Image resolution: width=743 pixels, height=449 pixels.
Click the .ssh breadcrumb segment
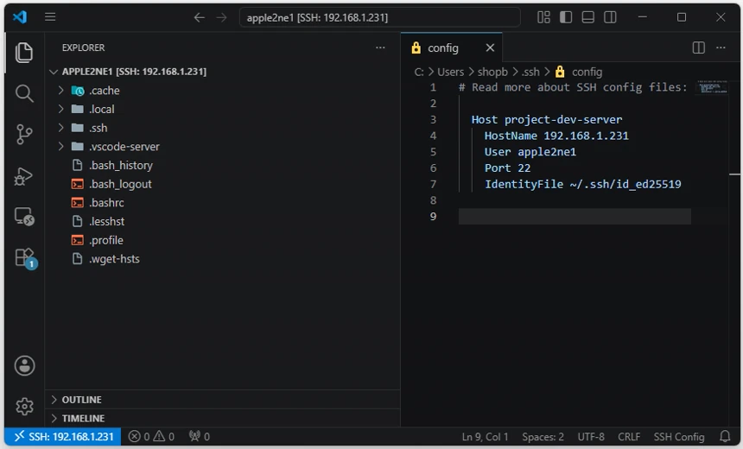tap(530, 72)
